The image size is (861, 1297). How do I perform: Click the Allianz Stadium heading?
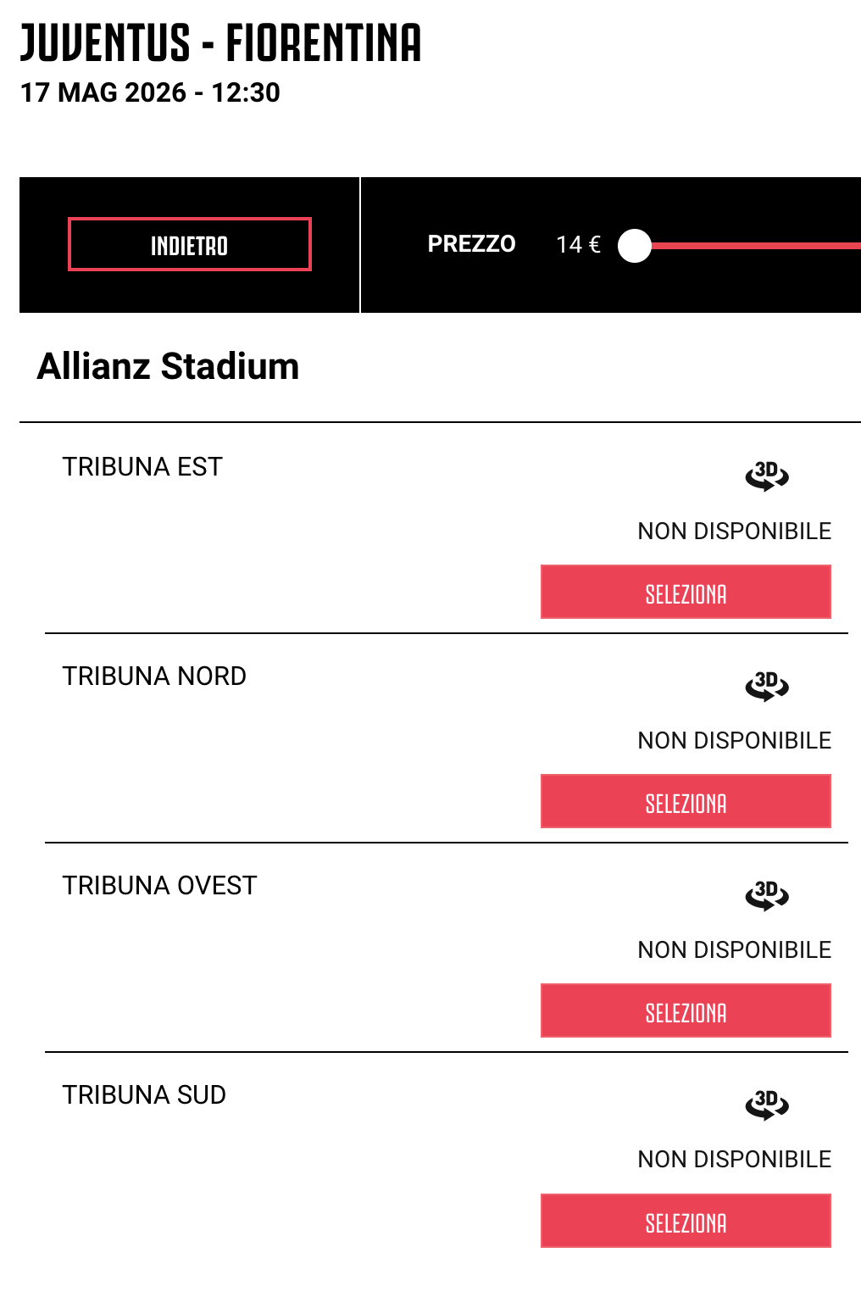pos(168,366)
